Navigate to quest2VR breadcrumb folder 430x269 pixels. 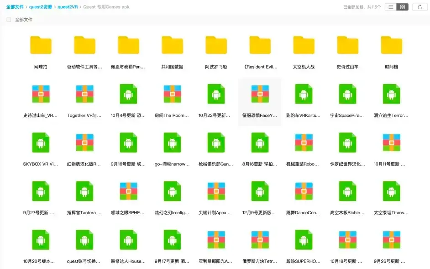click(x=68, y=7)
